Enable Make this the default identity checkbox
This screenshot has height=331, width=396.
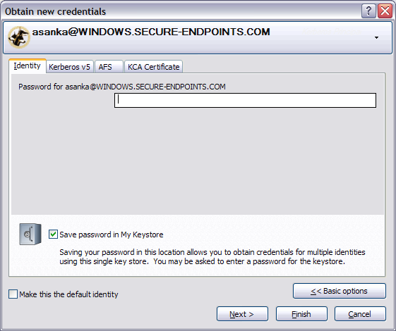tap(13, 294)
